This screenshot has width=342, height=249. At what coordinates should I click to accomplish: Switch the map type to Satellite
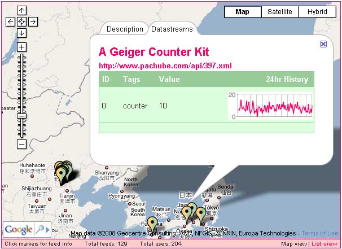coord(280,11)
